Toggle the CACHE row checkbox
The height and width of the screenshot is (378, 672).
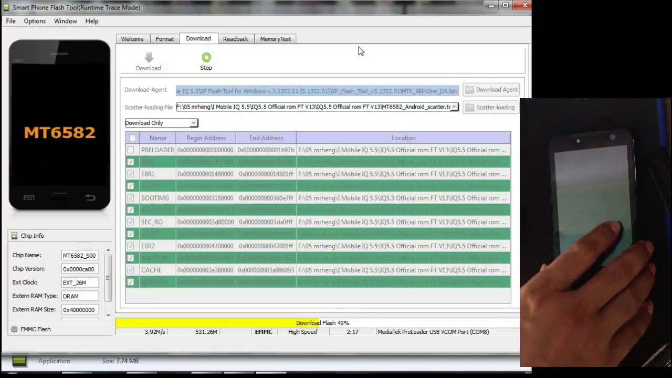coord(131,270)
